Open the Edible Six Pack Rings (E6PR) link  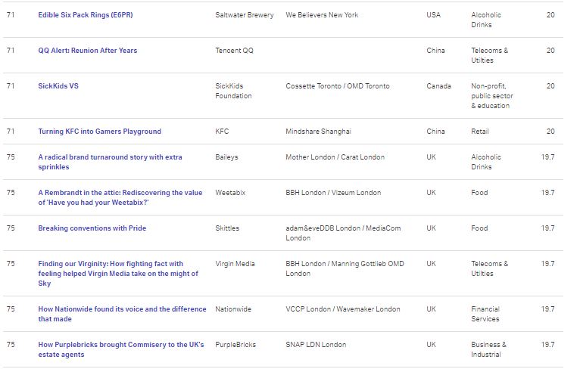[x=86, y=15]
